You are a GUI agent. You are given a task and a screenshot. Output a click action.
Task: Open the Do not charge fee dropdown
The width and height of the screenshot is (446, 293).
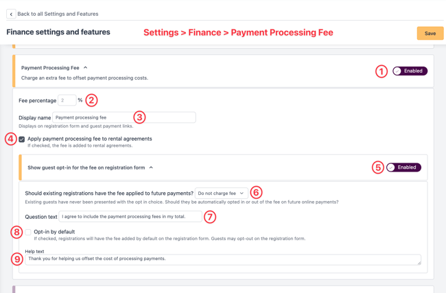click(222, 193)
